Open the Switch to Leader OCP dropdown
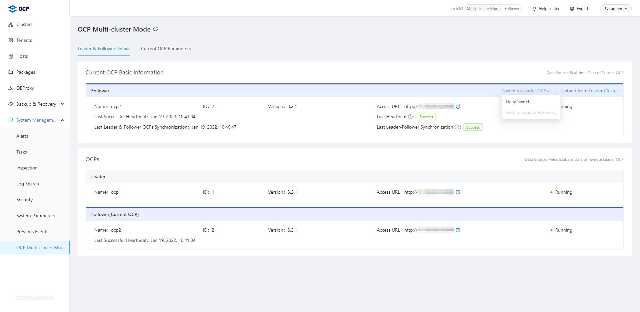The image size is (640, 312). pyautogui.click(x=526, y=91)
